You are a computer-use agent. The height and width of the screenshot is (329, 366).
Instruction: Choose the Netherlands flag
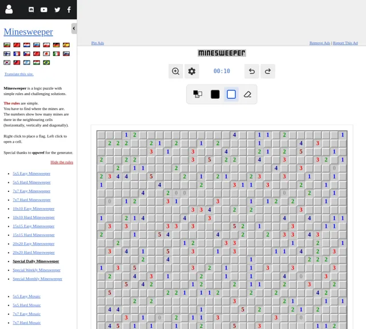pyautogui.click(x=27, y=45)
